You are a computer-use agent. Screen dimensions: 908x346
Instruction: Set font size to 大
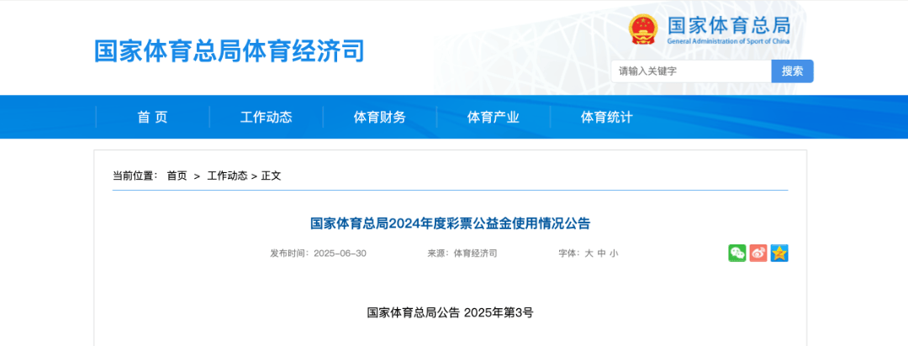pyautogui.click(x=589, y=254)
